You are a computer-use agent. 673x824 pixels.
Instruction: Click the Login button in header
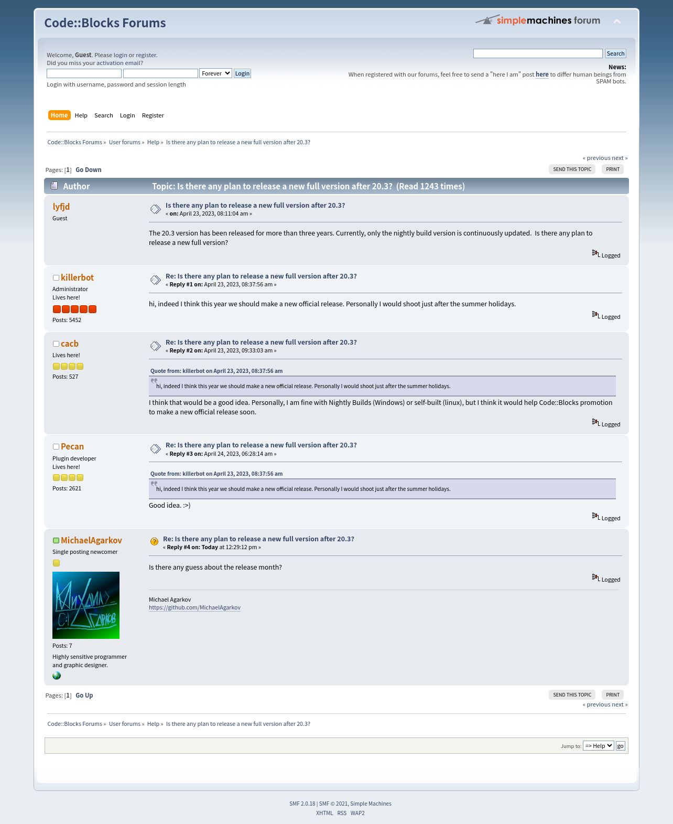click(242, 73)
